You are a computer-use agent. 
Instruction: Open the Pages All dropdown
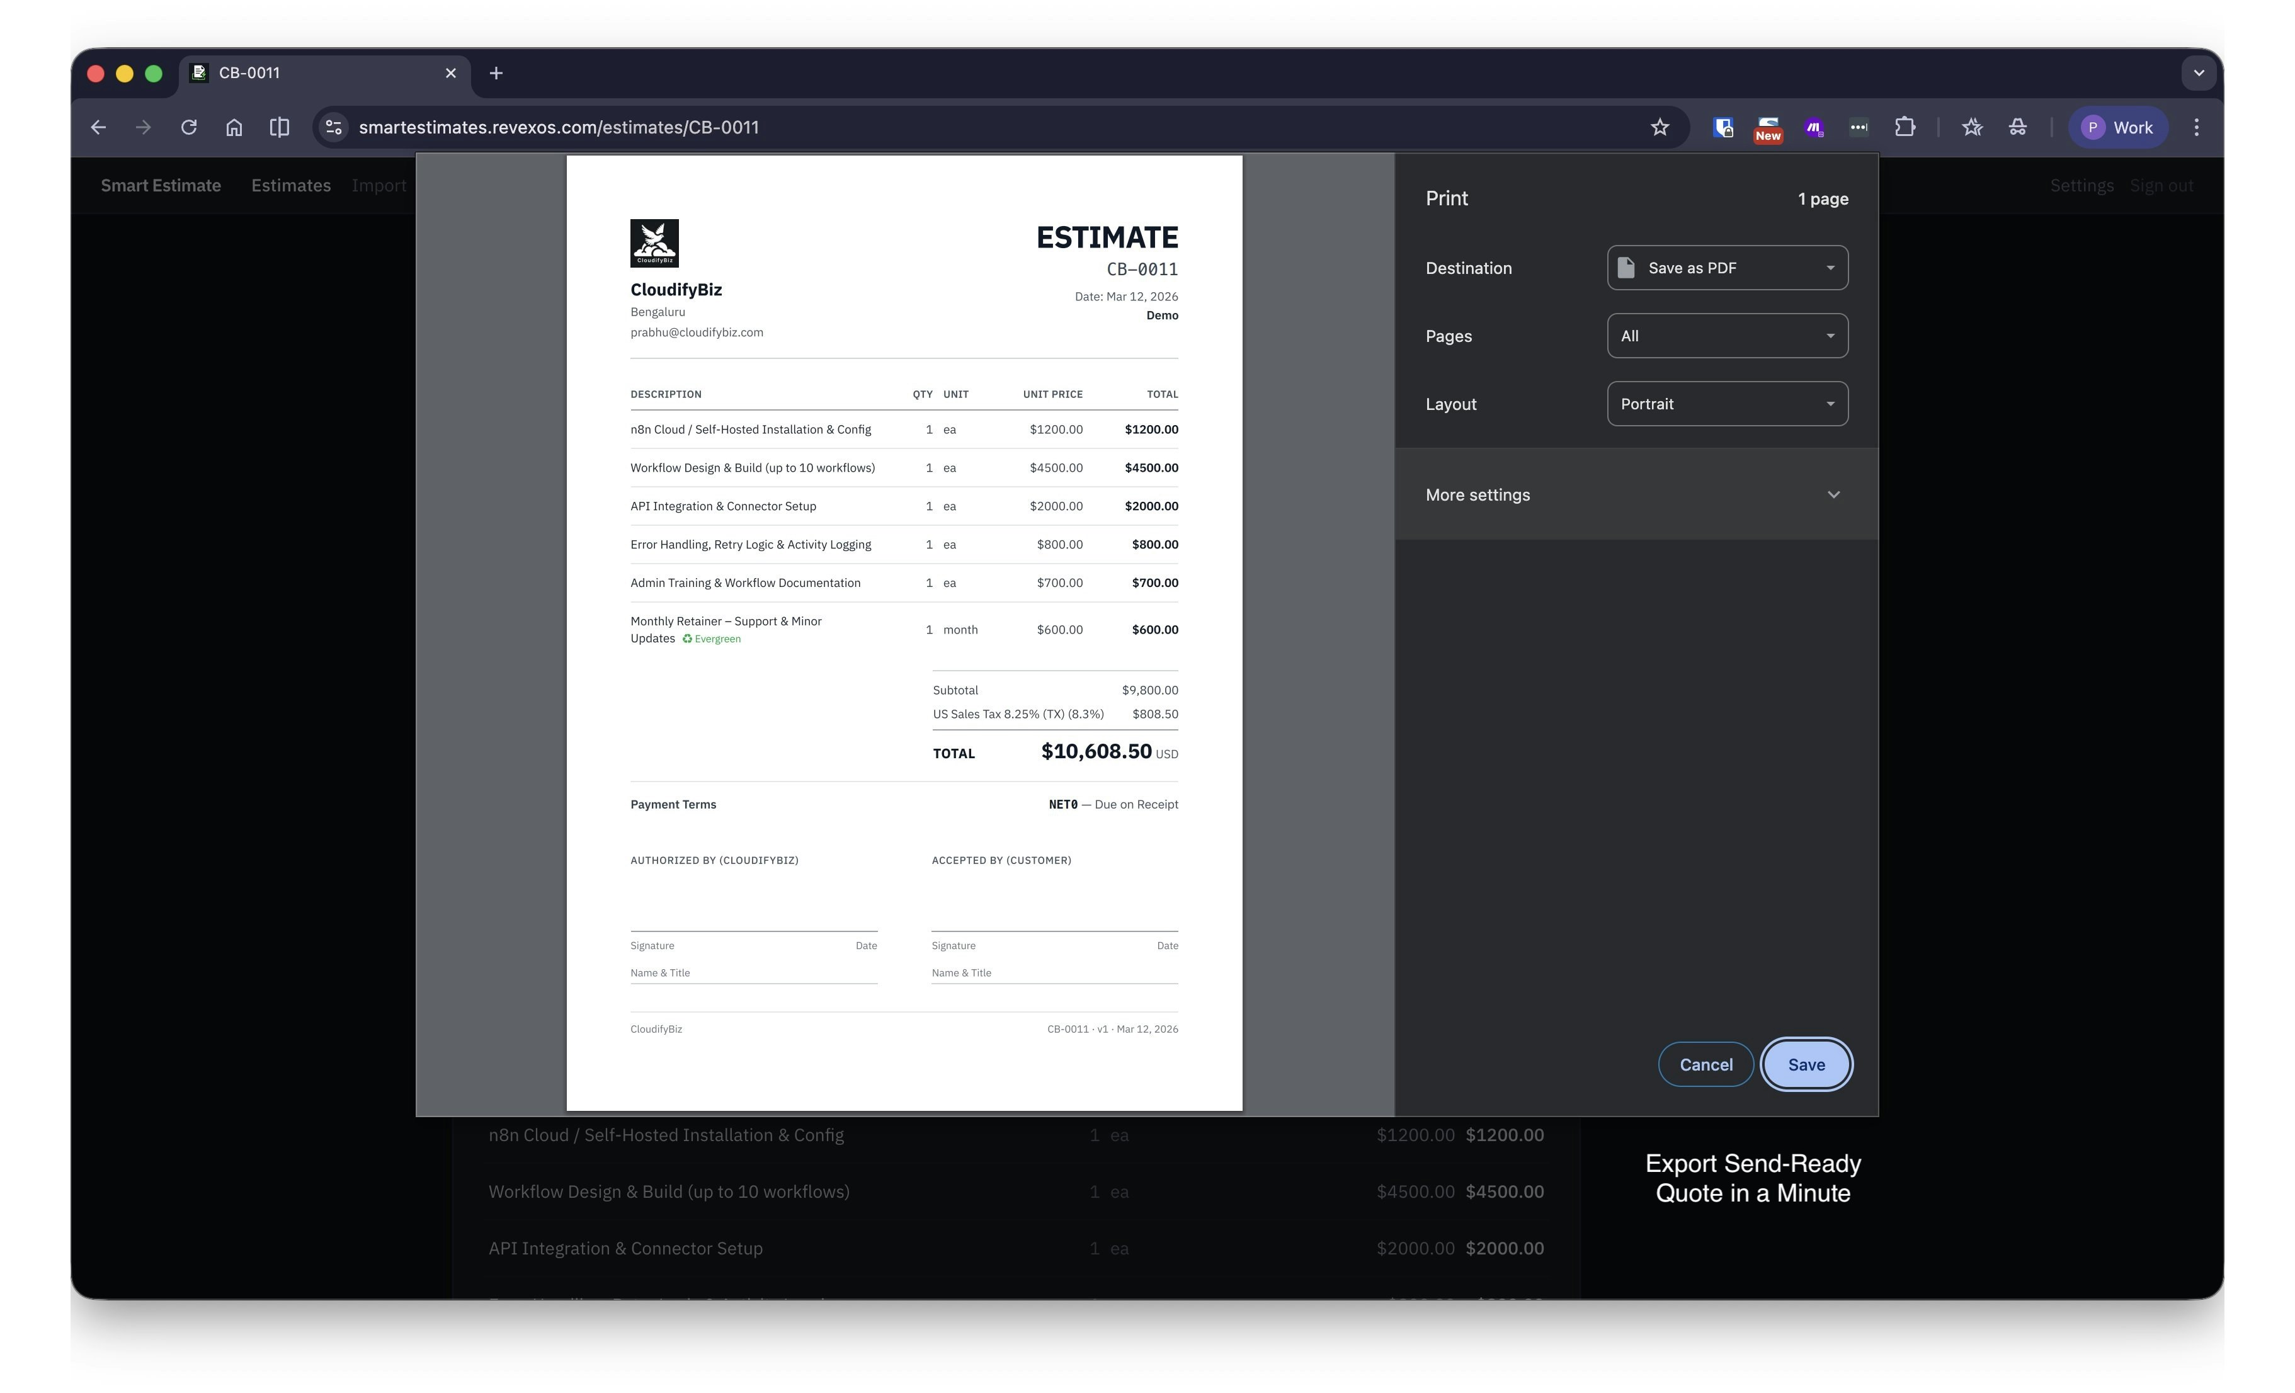pos(1727,336)
